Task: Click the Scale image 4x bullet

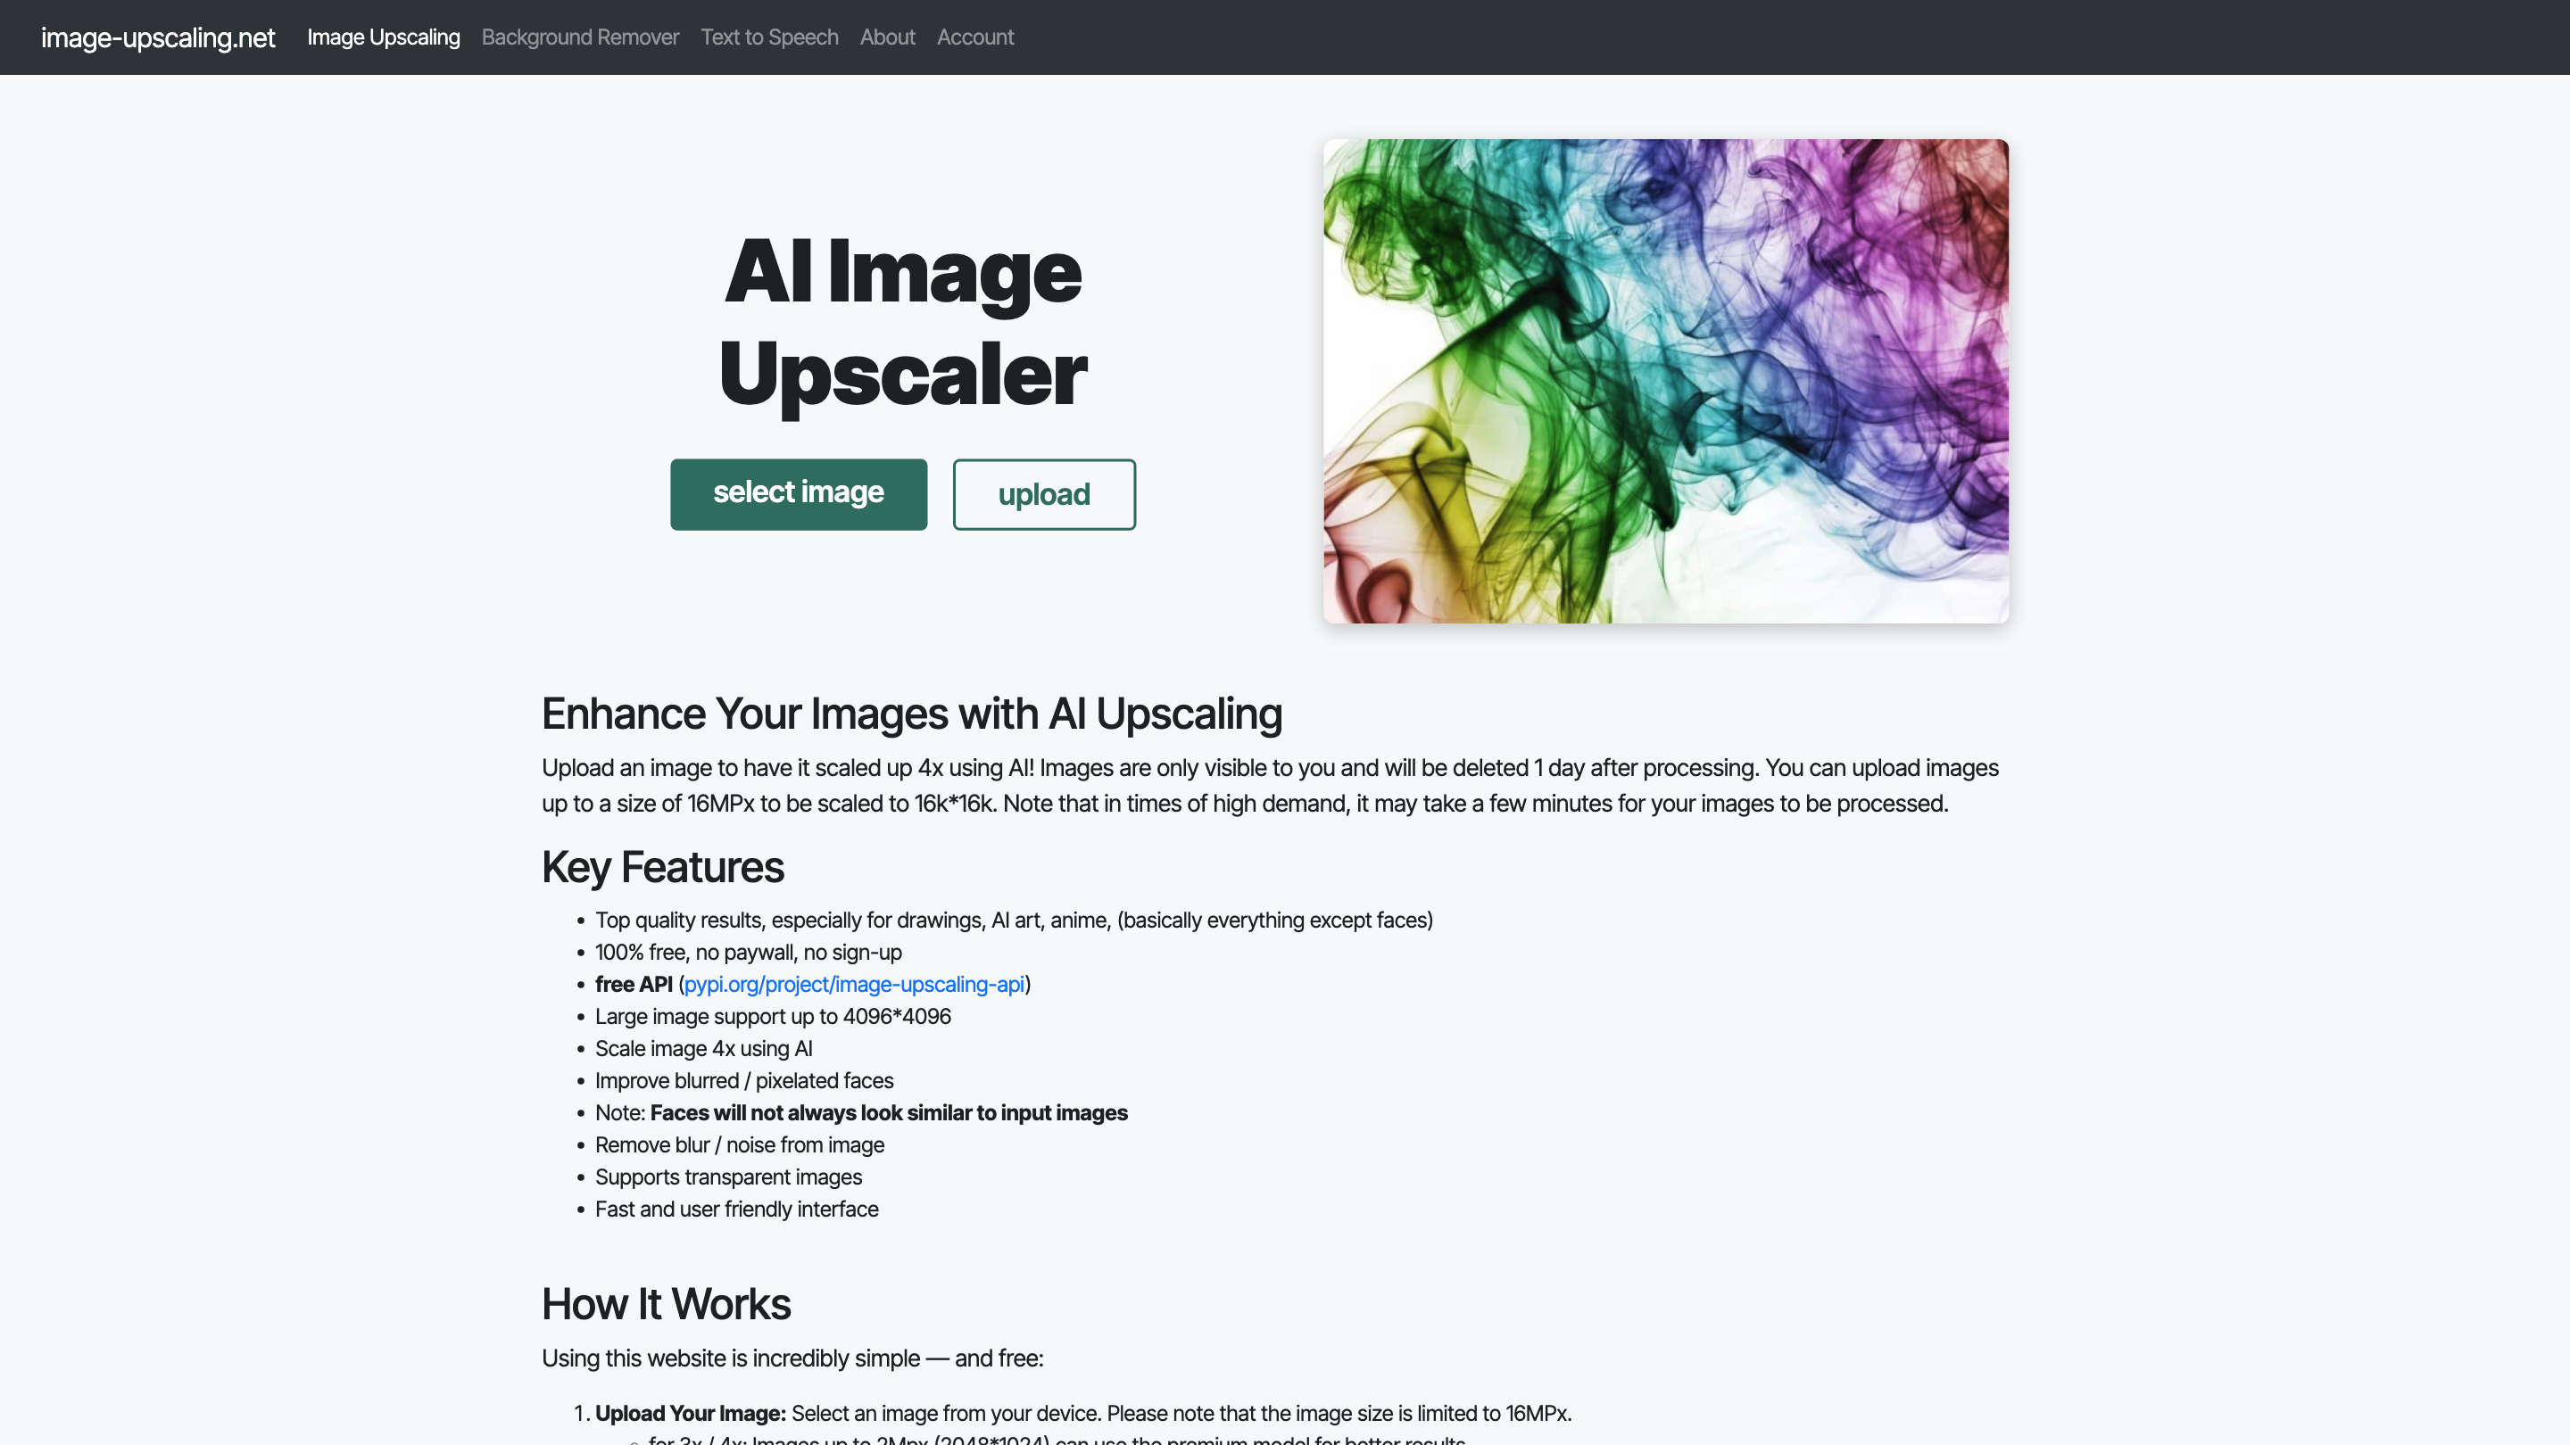Action: pos(703,1048)
